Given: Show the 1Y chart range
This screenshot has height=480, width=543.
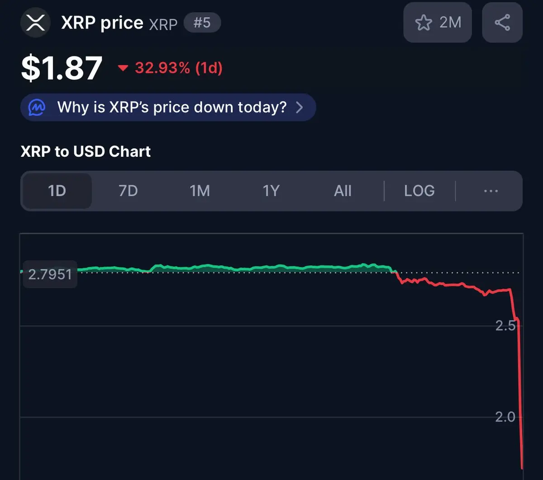Looking at the screenshot, I should (271, 191).
